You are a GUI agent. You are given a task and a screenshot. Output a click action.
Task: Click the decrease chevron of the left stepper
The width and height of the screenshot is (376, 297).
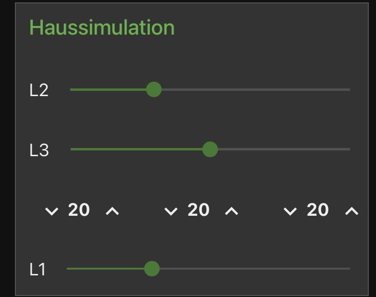tap(51, 211)
